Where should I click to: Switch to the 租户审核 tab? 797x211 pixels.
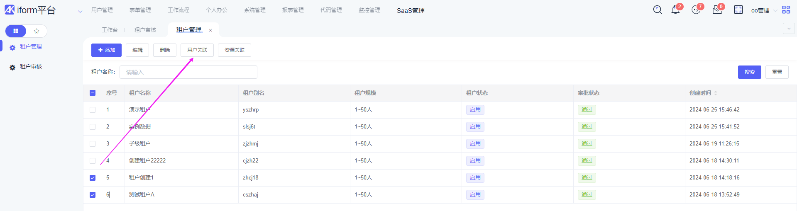[145, 30]
